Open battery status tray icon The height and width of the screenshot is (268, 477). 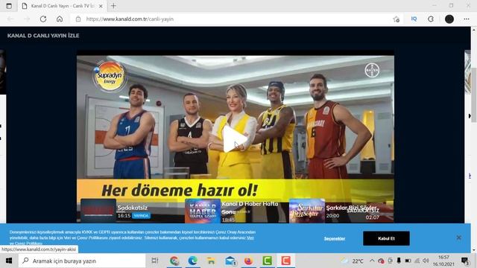tap(408, 261)
